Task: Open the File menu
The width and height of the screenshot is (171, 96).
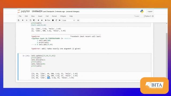Action: click(20, 16)
